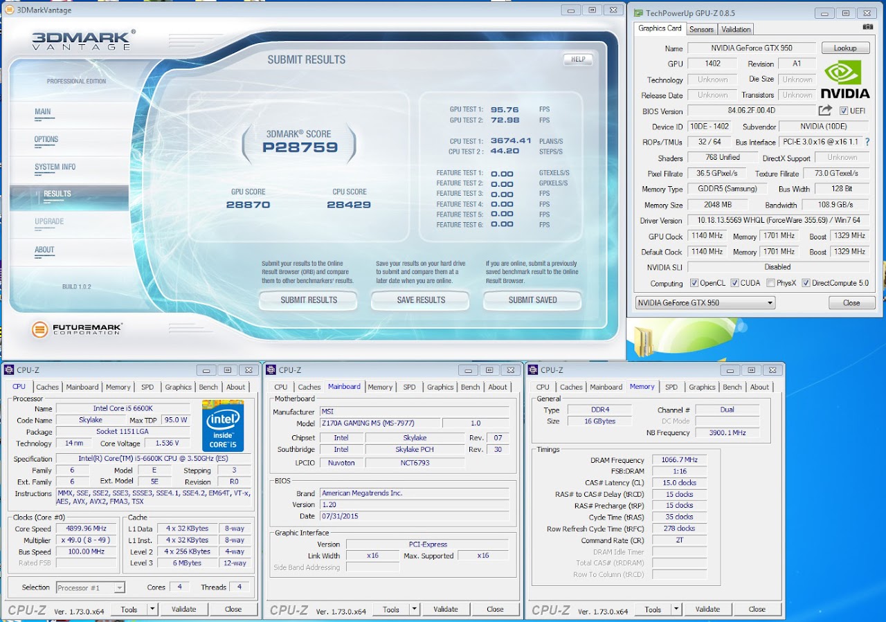Click the GPU name field in GPU-Z

point(752,48)
